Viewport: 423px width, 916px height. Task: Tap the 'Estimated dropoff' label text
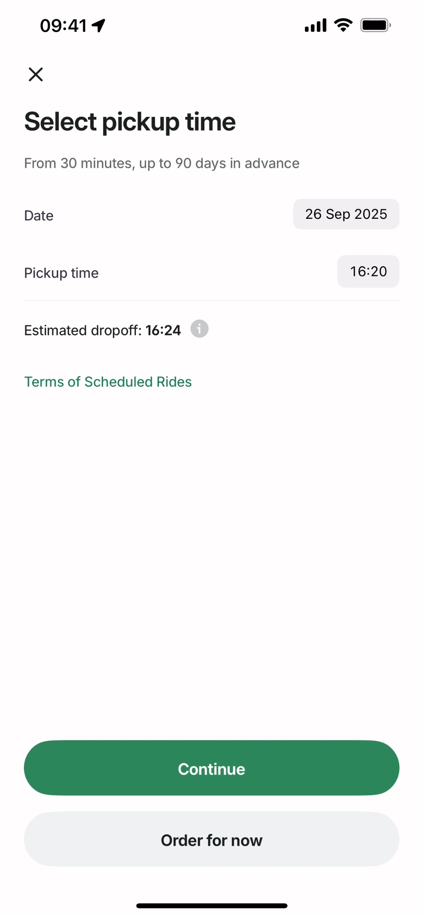coord(83,330)
